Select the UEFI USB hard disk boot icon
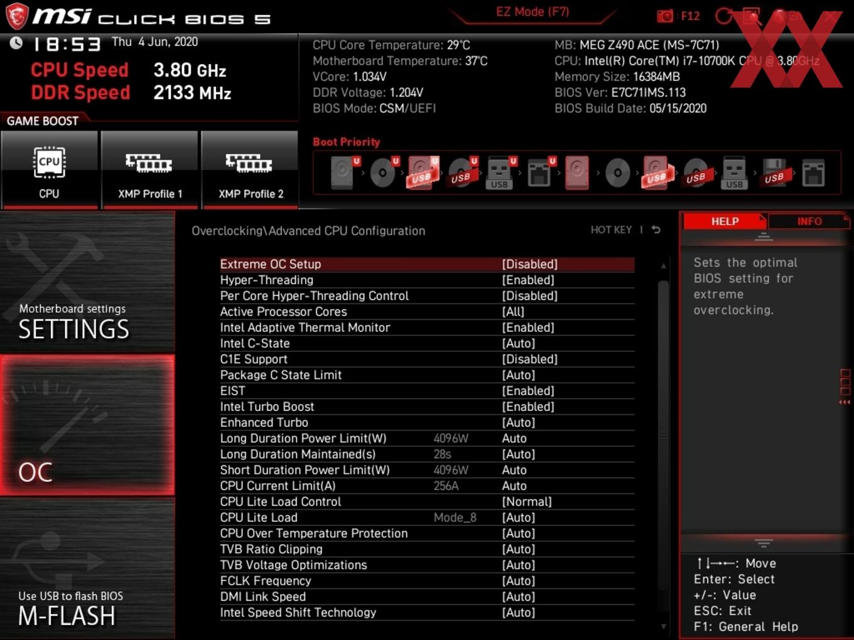The image size is (854, 640). [423, 173]
